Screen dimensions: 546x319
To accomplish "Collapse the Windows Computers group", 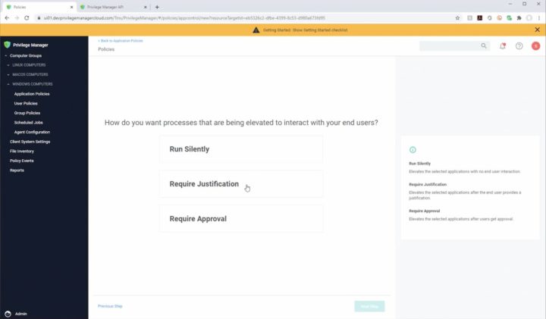I will (8, 84).
